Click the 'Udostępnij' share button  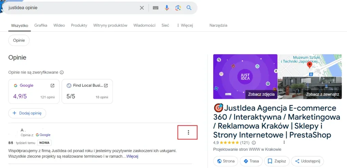pyautogui.click(x=307, y=161)
